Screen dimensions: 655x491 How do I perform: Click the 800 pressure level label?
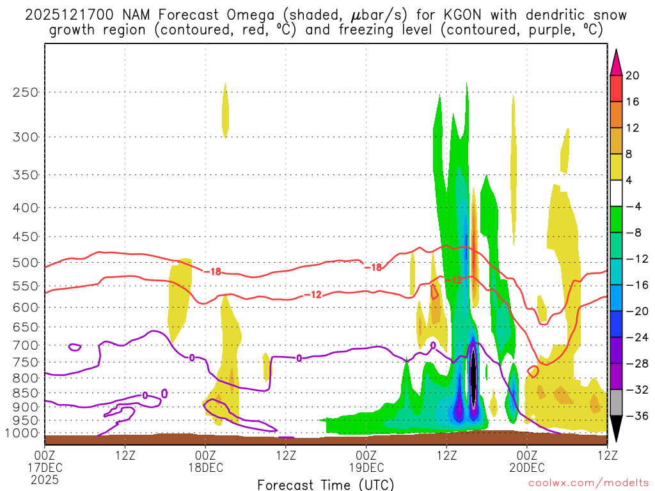point(26,378)
